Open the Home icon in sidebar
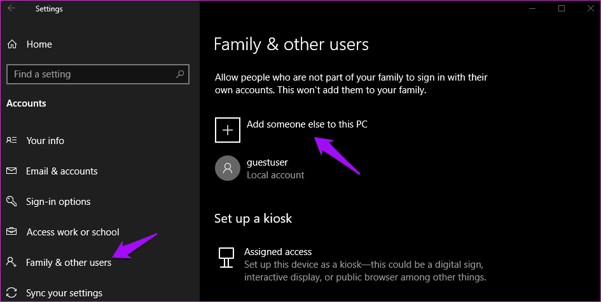601x302 pixels. (12, 44)
